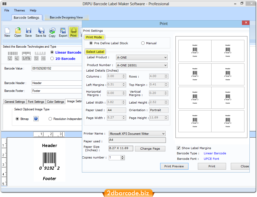
Task: Click the Print toolbar icon
Action: 73,32
